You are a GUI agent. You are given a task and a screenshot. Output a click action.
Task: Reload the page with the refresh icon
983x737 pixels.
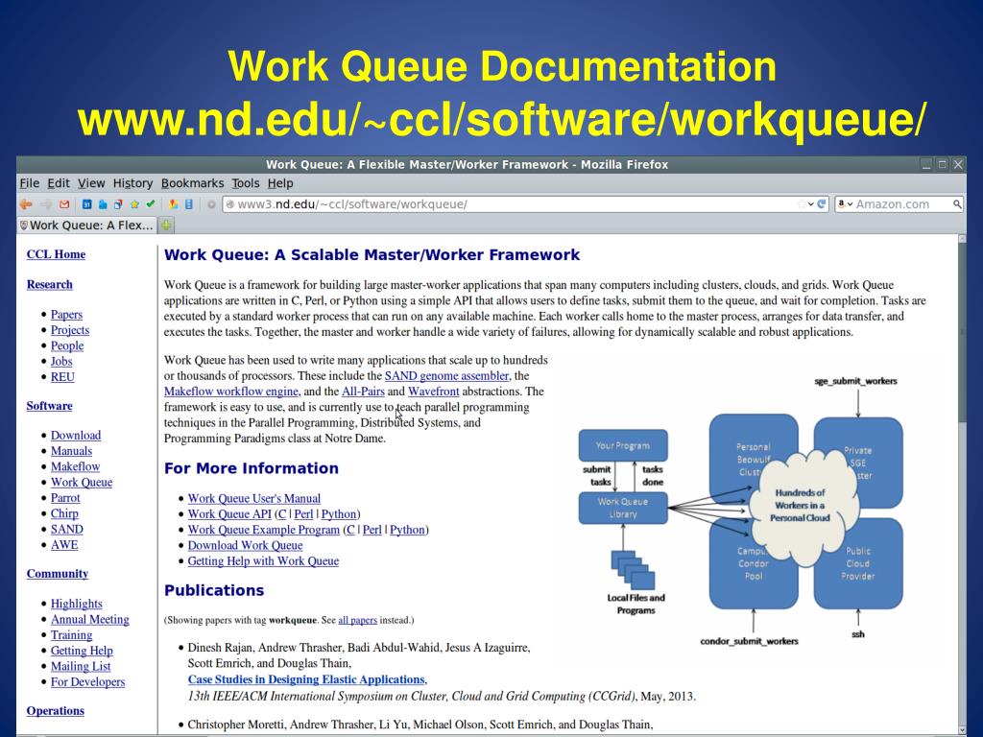click(822, 204)
